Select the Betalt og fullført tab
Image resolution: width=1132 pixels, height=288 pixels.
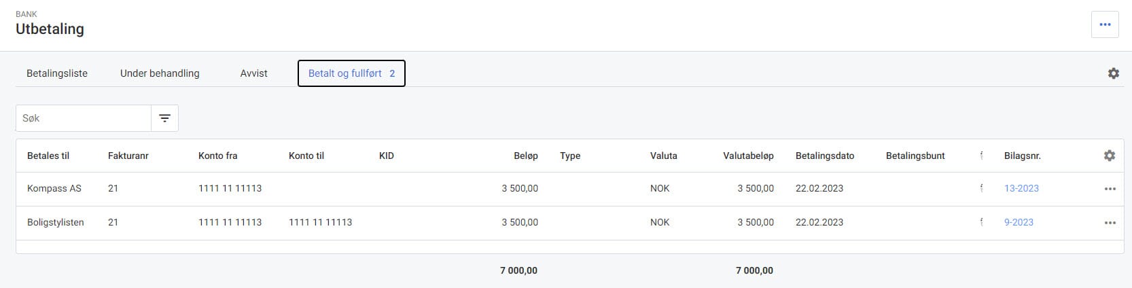click(x=351, y=73)
